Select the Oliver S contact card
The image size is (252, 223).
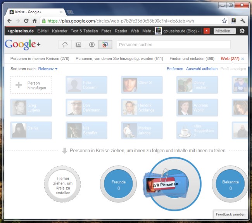(x=142, y=85)
